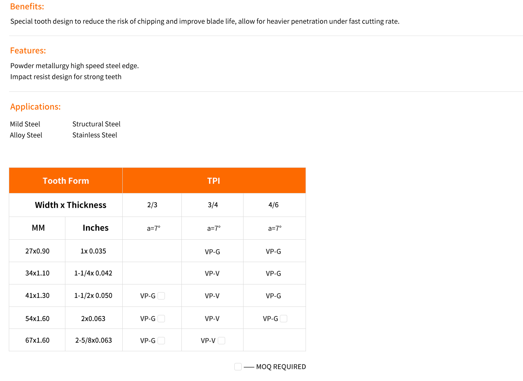Click the 'TPI' table header

tap(214, 181)
